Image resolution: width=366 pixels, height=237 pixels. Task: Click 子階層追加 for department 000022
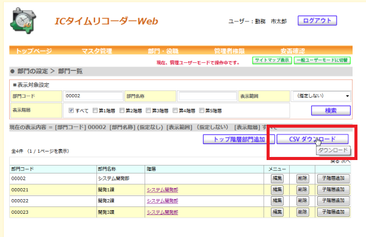coord(333,201)
